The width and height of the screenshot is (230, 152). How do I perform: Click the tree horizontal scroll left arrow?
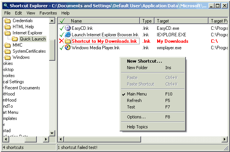click(x=6, y=139)
